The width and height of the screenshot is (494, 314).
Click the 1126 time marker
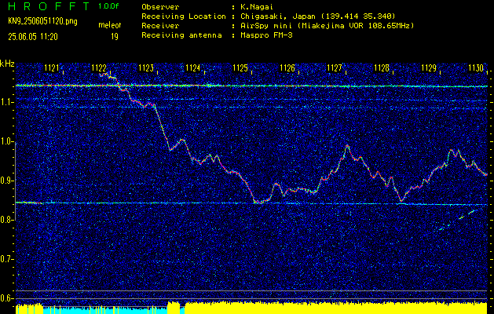(287, 68)
